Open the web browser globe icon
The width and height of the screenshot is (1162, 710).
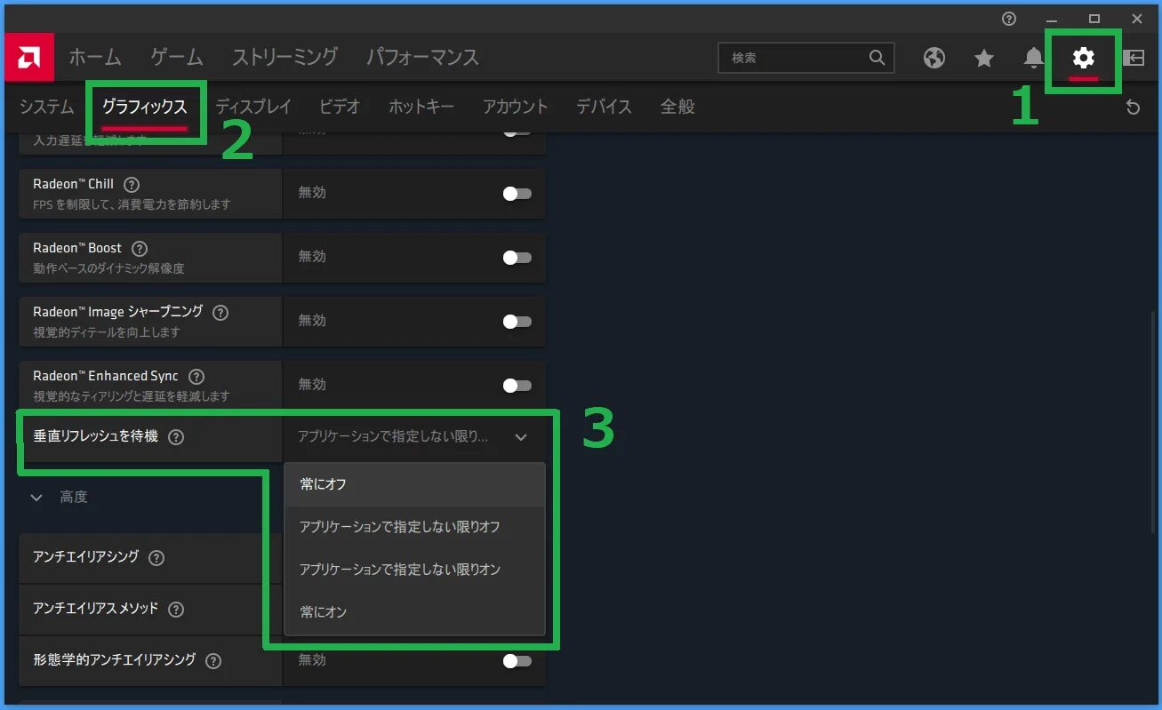pos(934,58)
